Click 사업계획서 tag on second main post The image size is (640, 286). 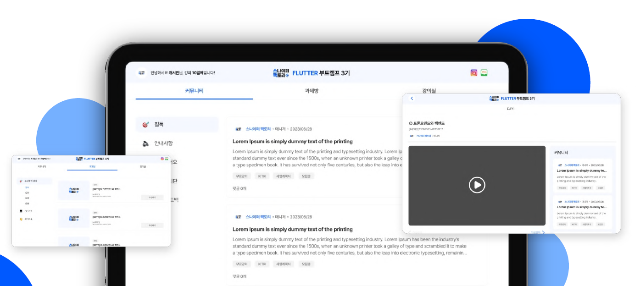pyautogui.click(x=284, y=264)
